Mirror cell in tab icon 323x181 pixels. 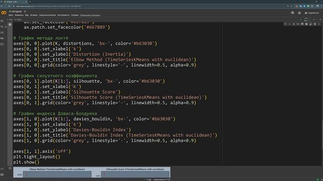(311, 24)
